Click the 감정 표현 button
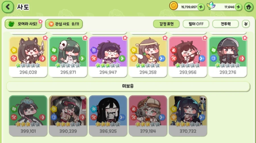 click(166, 24)
